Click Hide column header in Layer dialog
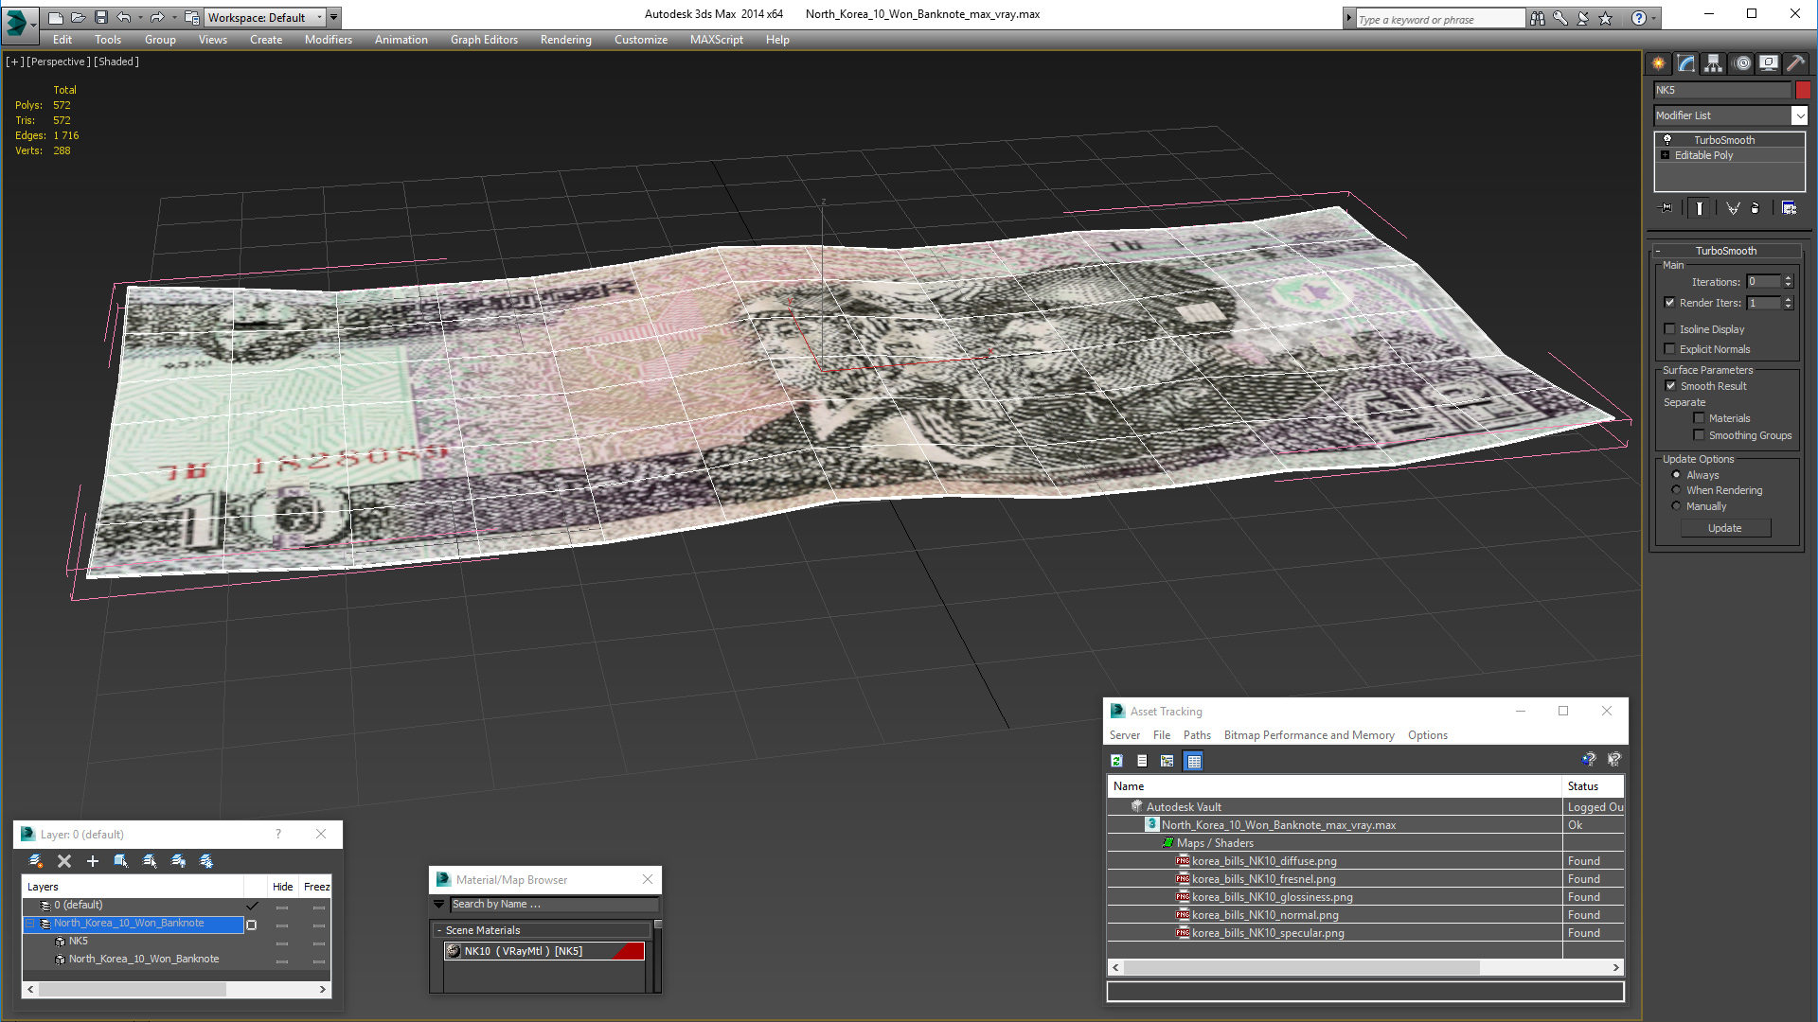Viewport: 1818px width, 1022px height. pyautogui.click(x=282, y=887)
